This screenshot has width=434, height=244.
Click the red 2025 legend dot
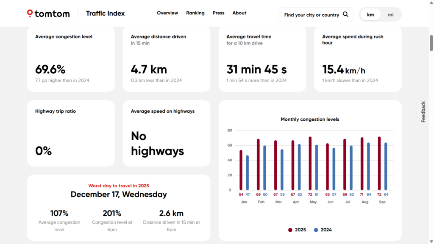coord(290,230)
